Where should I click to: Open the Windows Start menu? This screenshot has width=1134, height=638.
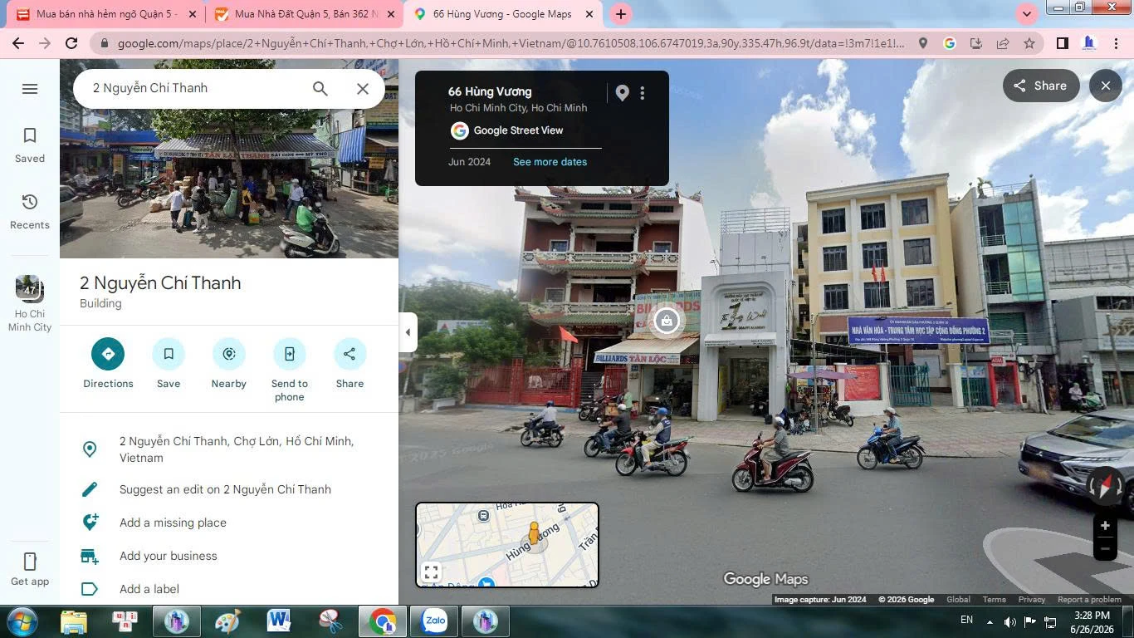(x=22, y=621)
